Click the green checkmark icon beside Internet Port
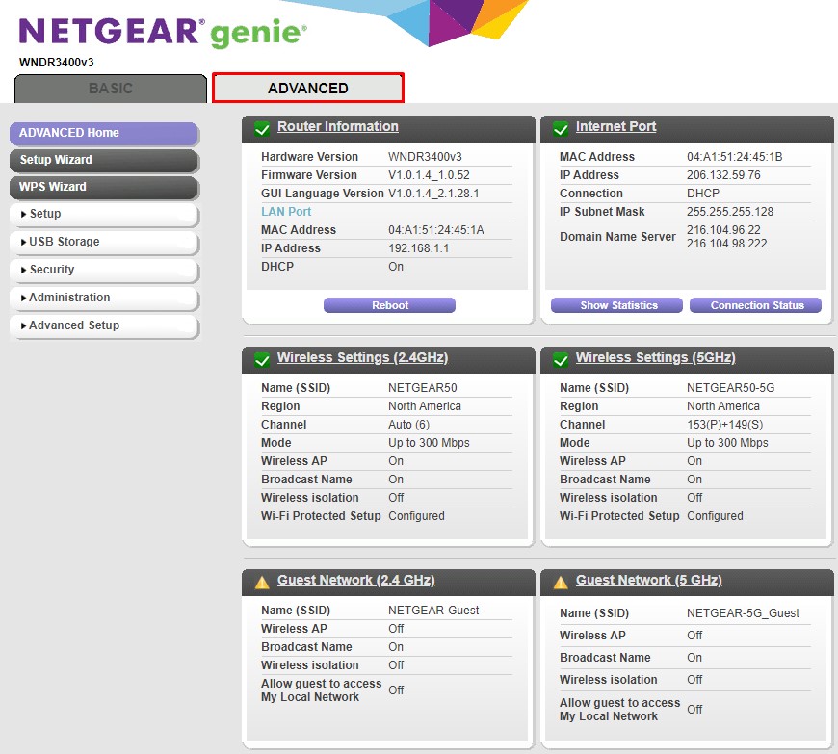 pyautogui.click(x=561, y=129)
